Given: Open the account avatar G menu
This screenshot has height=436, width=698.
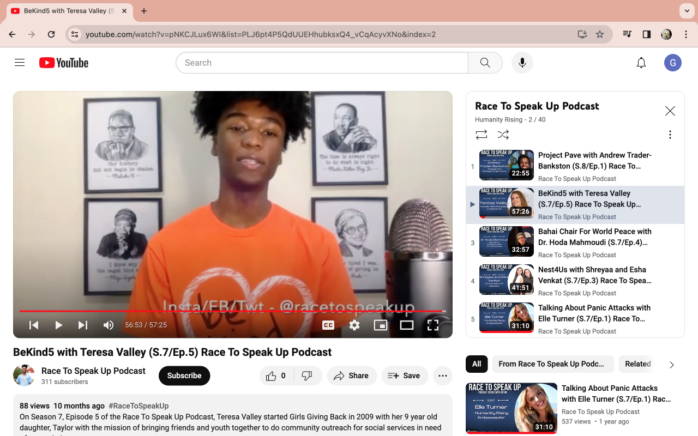Looking at the screenshot, I should tap(673, 63).
